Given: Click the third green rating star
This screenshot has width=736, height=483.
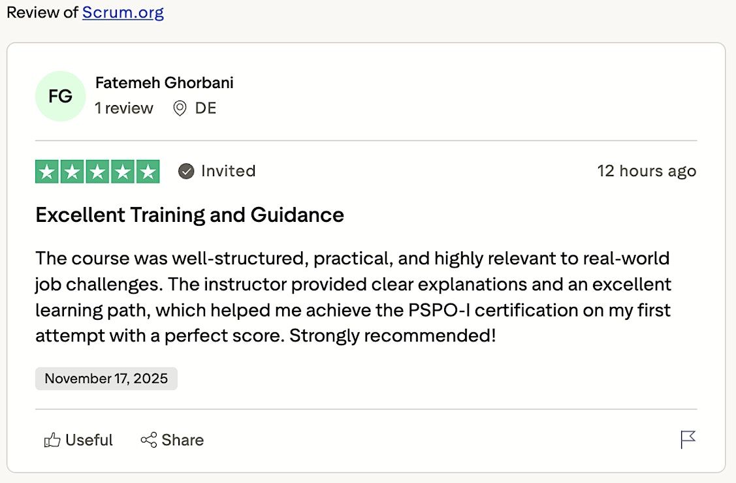Looking at the screenshot, I should [x=97, y=172].
